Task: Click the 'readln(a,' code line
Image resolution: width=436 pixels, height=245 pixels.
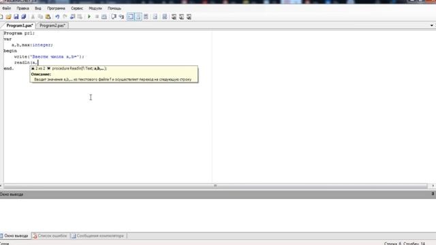Action: point(26,63)
